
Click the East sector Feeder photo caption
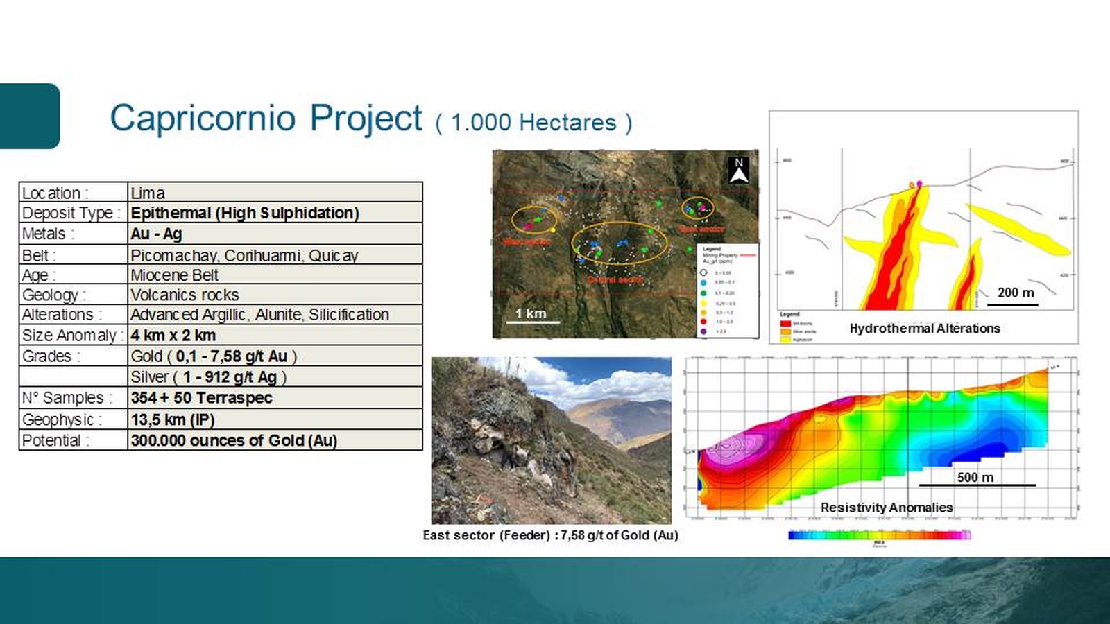550,535
